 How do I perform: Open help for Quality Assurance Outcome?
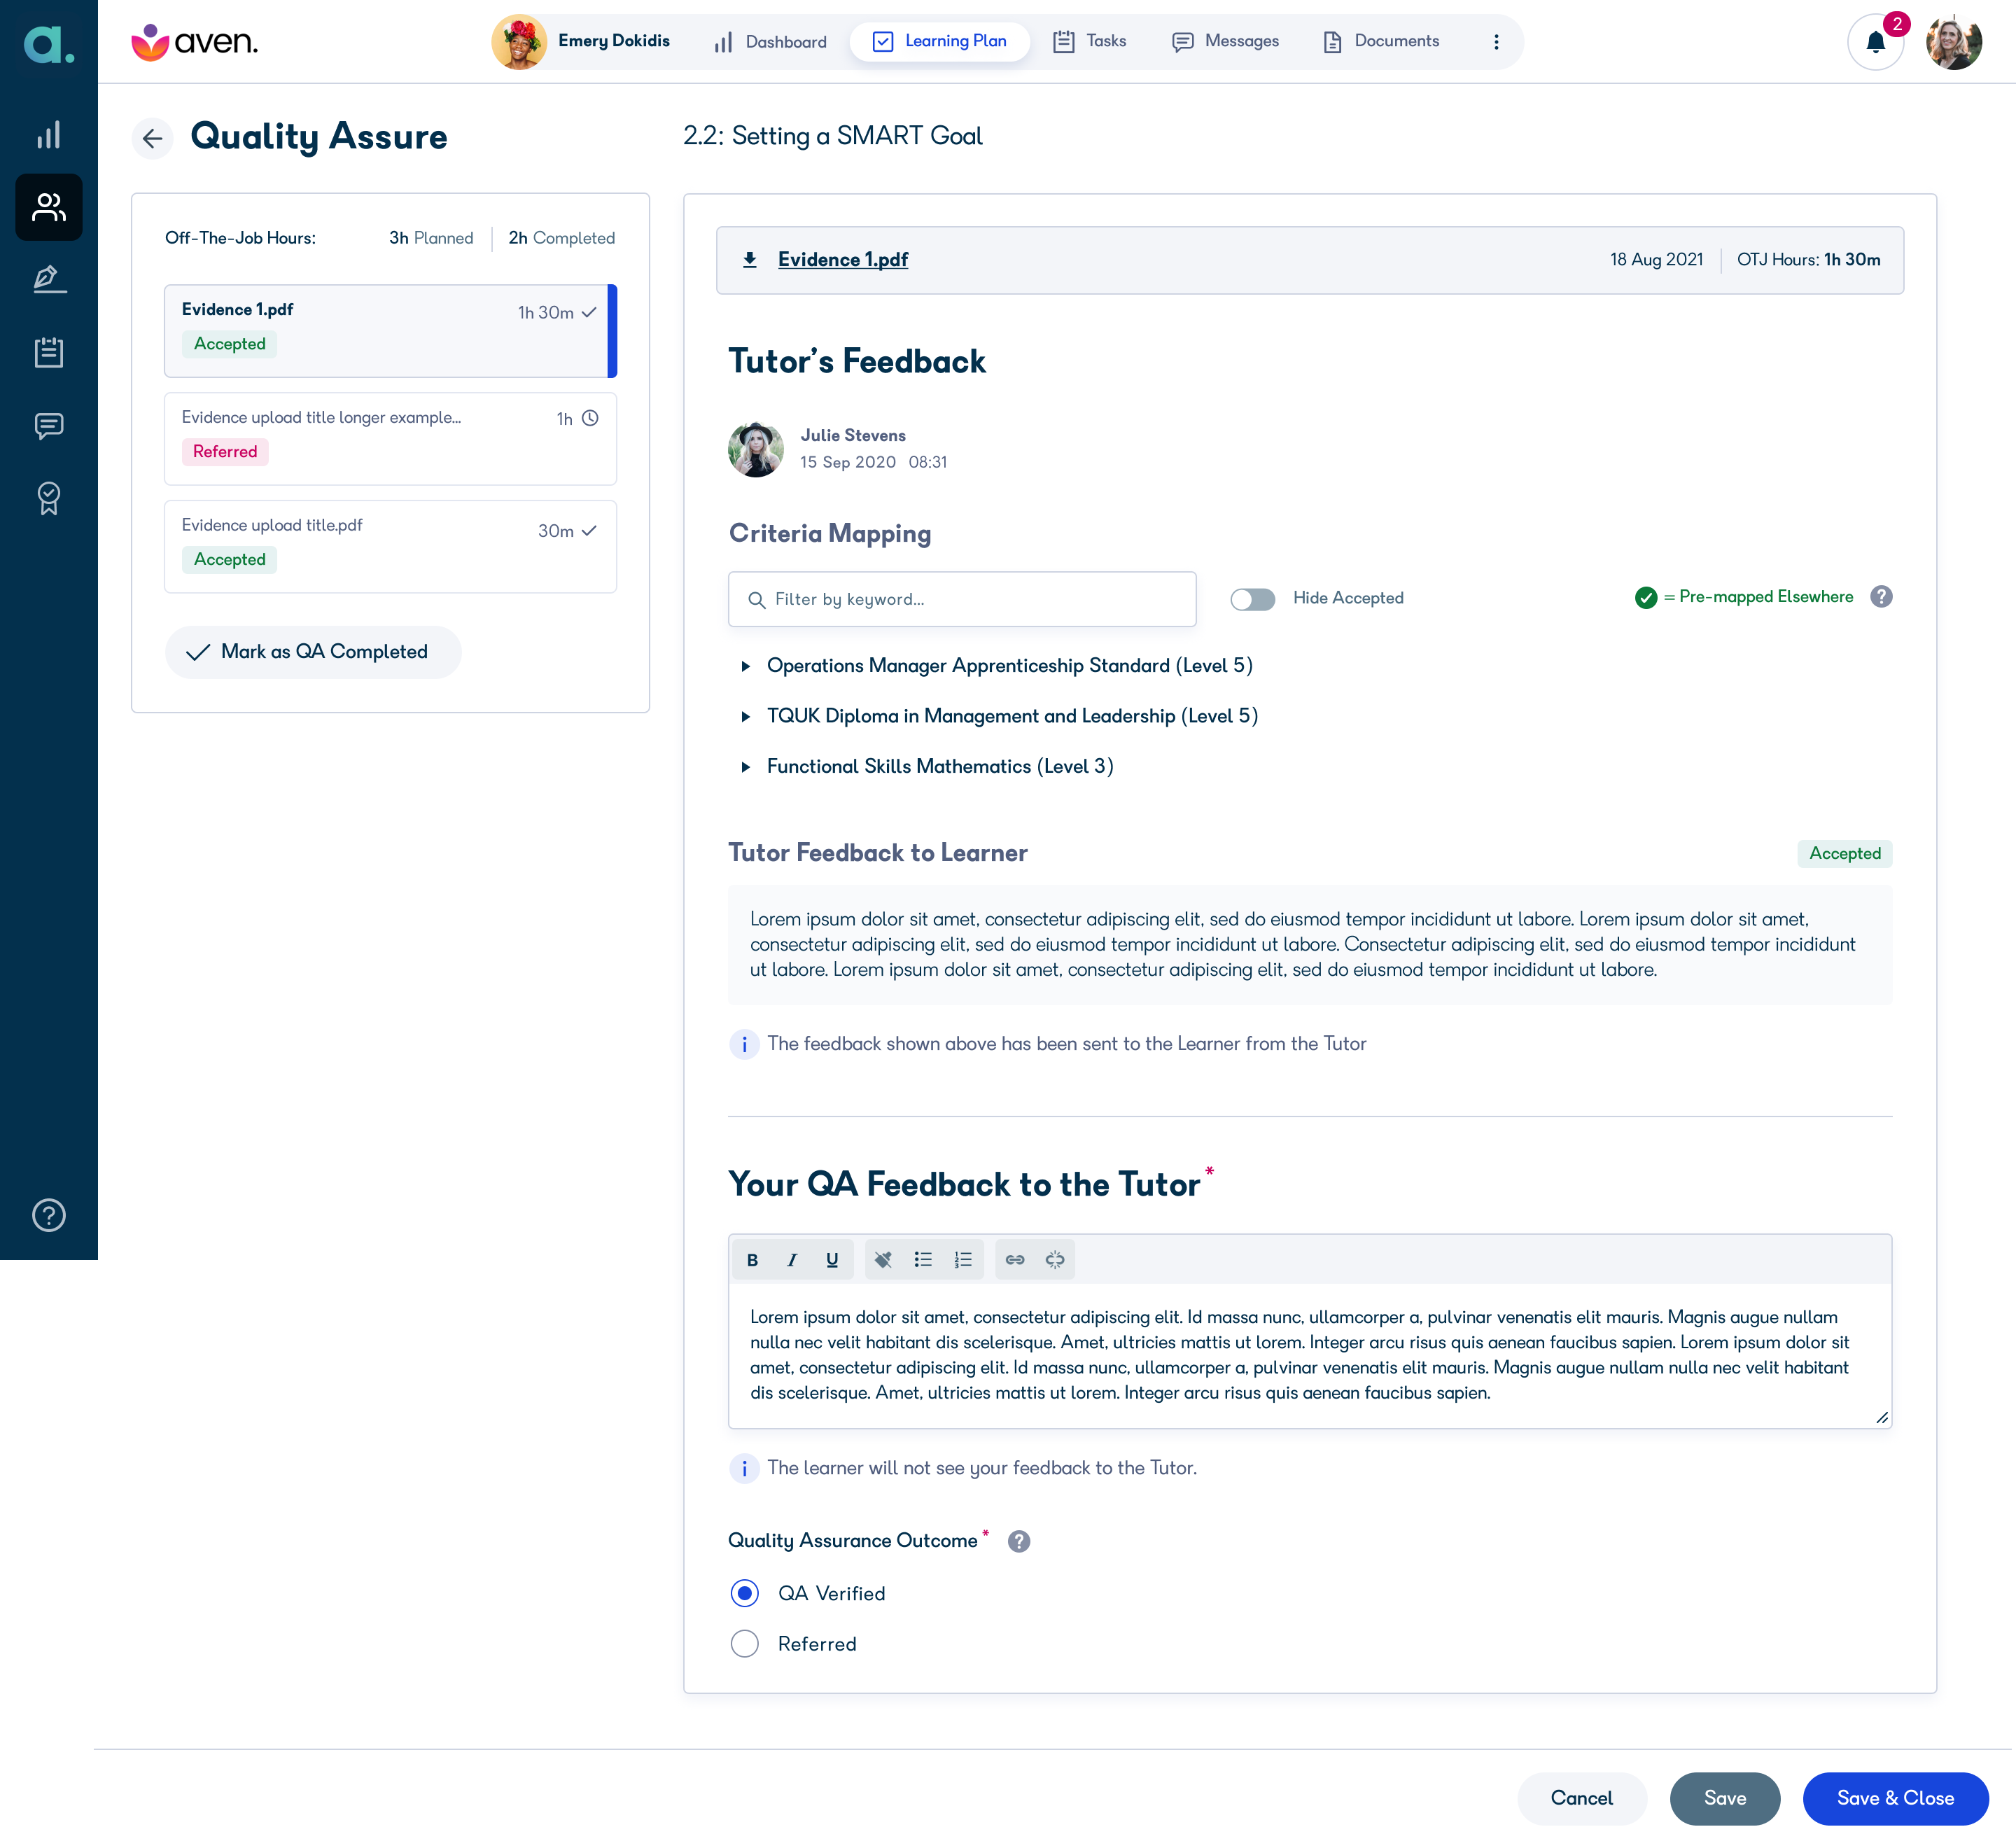[x=1019, y=1541]
